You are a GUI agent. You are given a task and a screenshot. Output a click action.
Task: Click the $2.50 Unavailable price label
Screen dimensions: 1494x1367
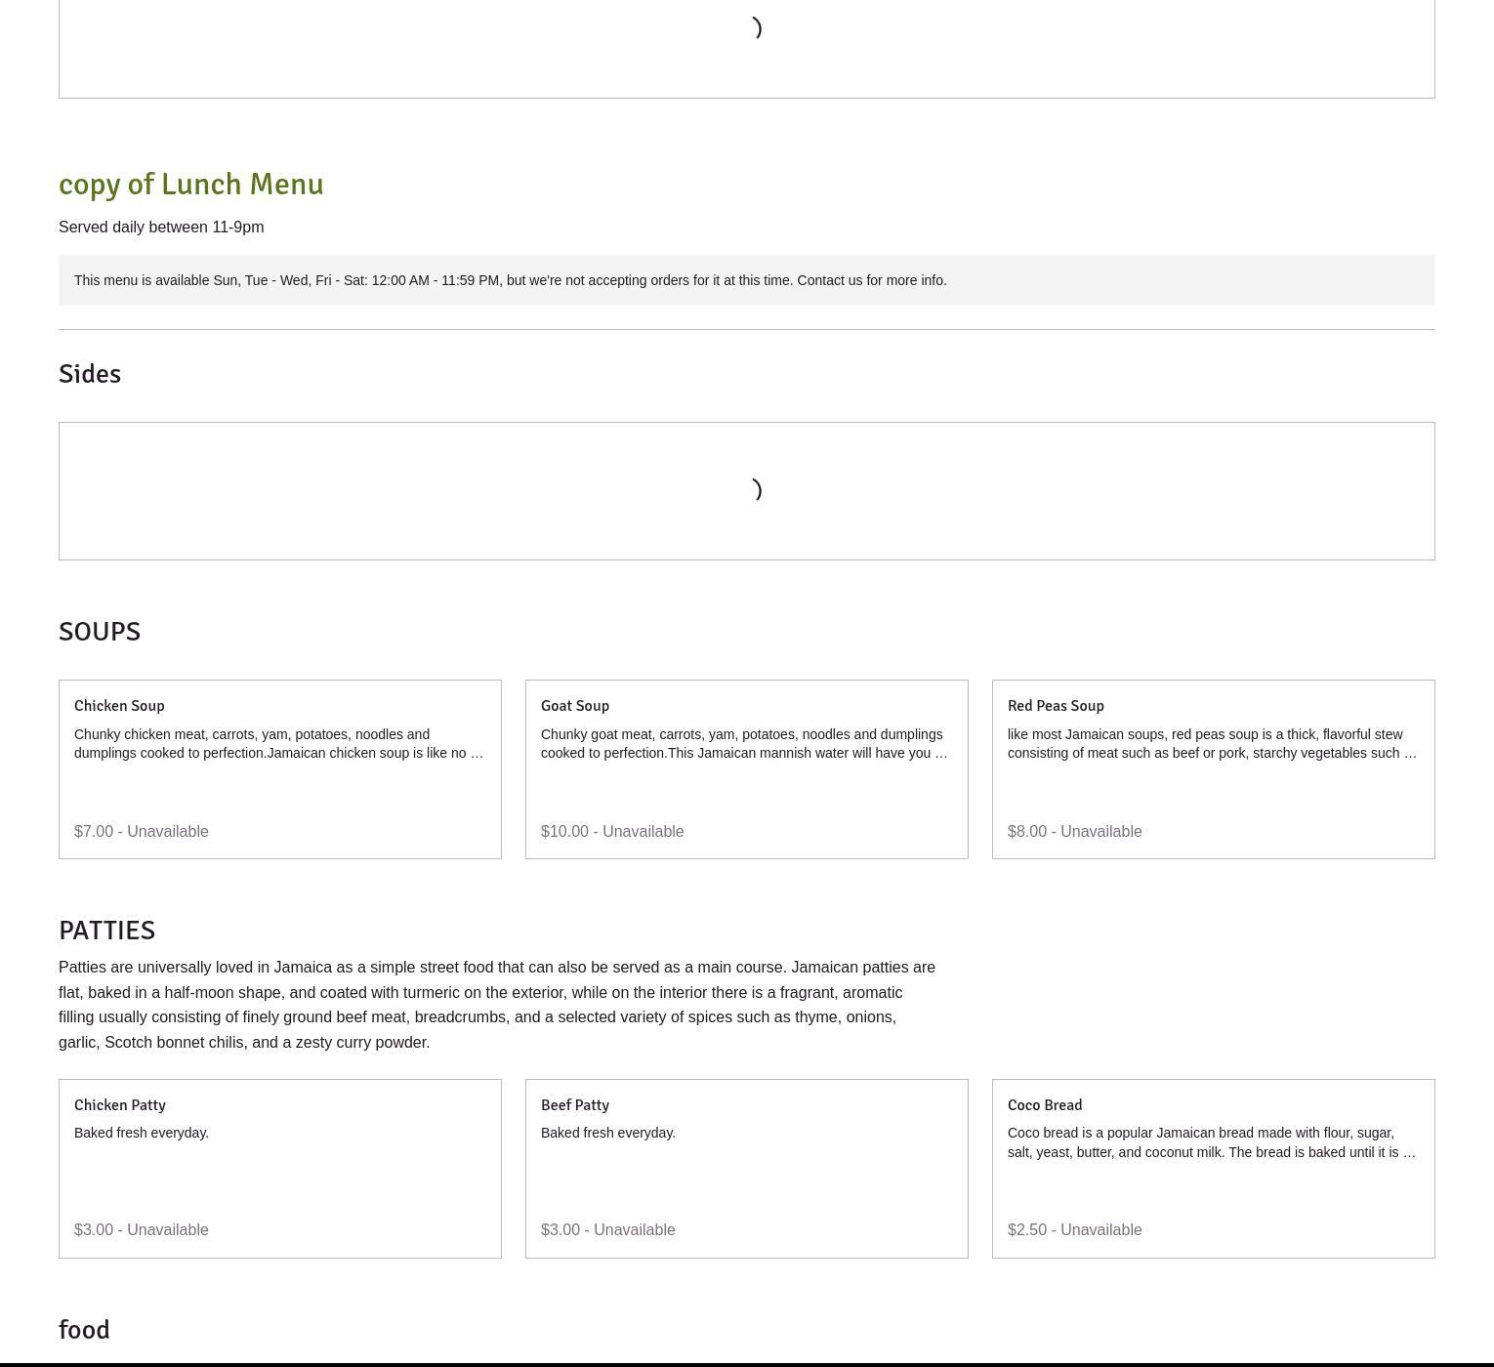pyautogui.click(x=1074, y=1230)
